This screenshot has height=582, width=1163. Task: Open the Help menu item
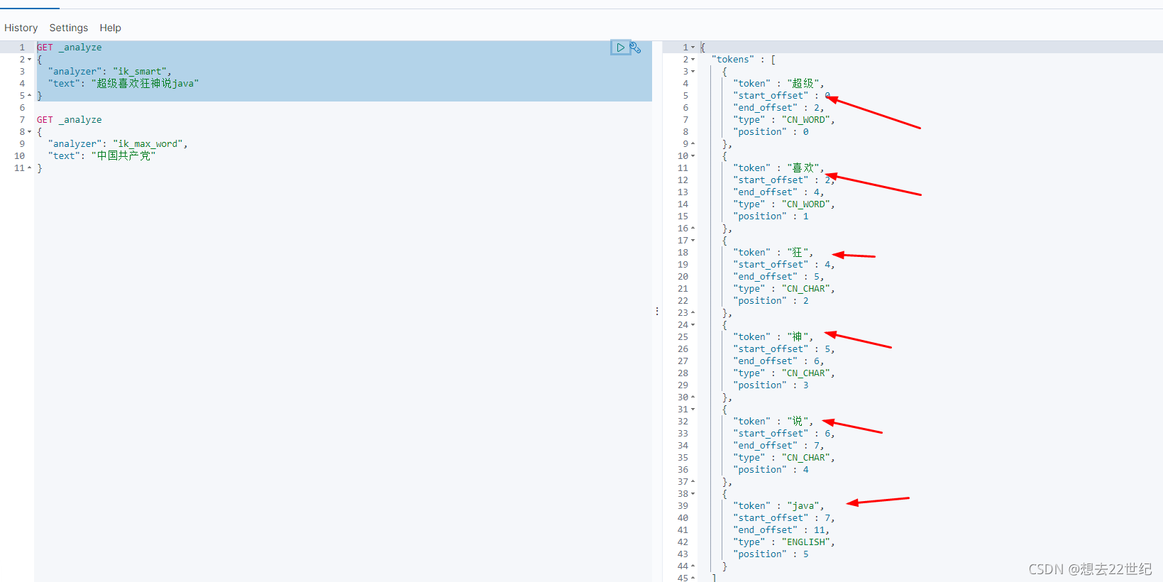(x=110, y=28)
